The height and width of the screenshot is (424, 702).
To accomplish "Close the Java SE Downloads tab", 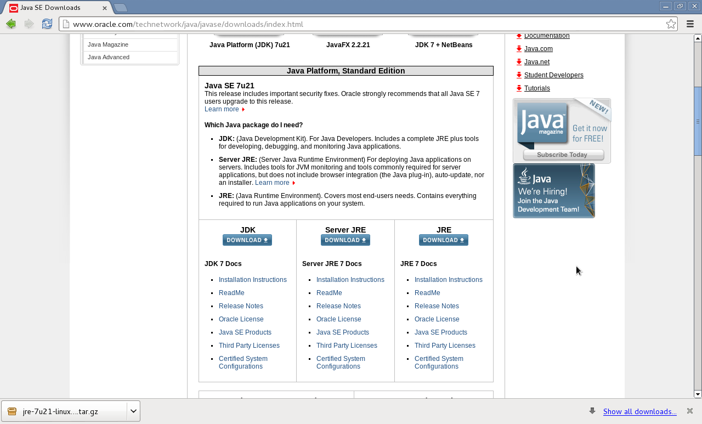I will coord(105,8).
